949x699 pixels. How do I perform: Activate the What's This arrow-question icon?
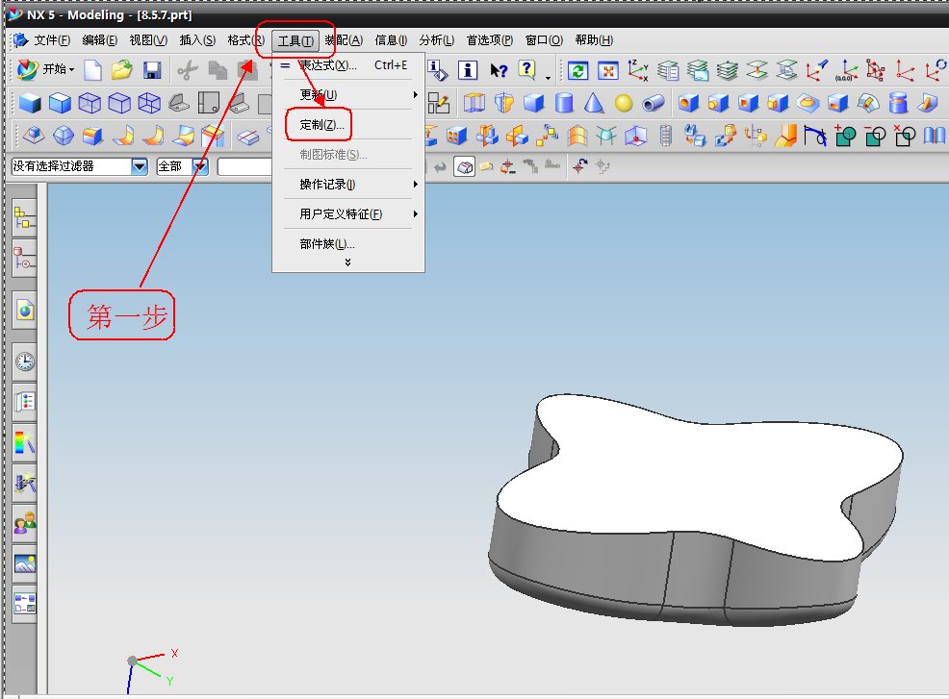coord(499,70)
